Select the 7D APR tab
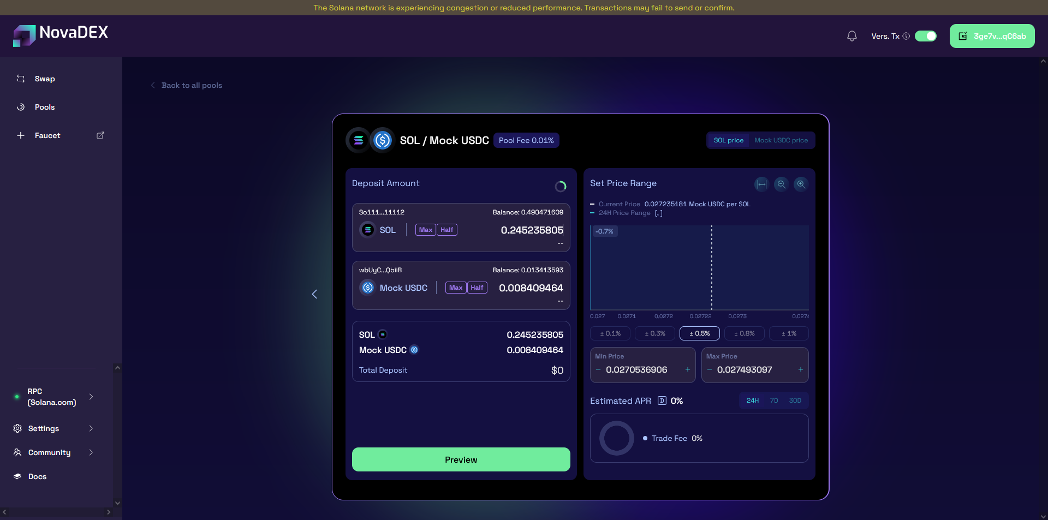Image resolution: width=1048 pixels, height=520 pixels. [x=774, y=401]
